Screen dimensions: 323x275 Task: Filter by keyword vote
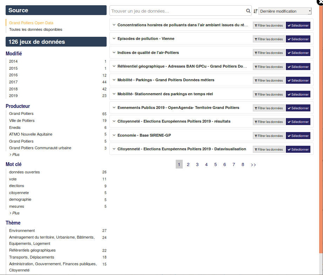(58, 179)
